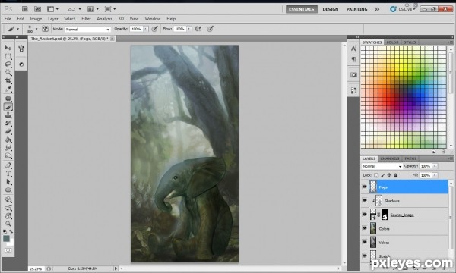
Task: Switch to the Essentials workspace
Action: 301,9
